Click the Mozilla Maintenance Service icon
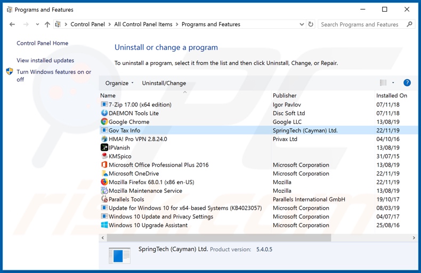 pos(104,191)
